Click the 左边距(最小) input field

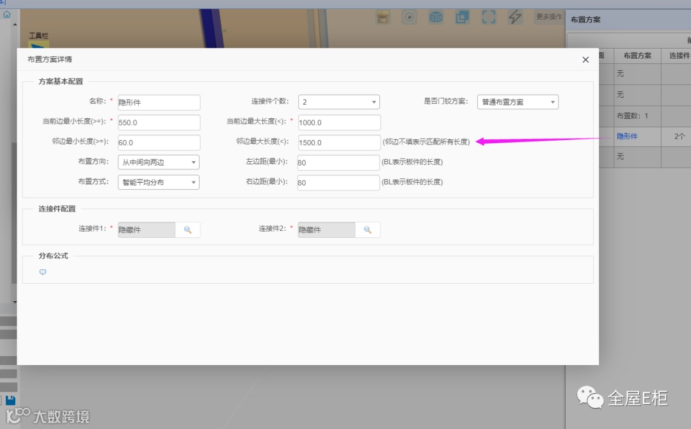338,162
